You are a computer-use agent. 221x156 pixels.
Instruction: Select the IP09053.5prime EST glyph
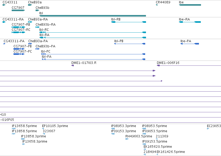click(144, 134)
